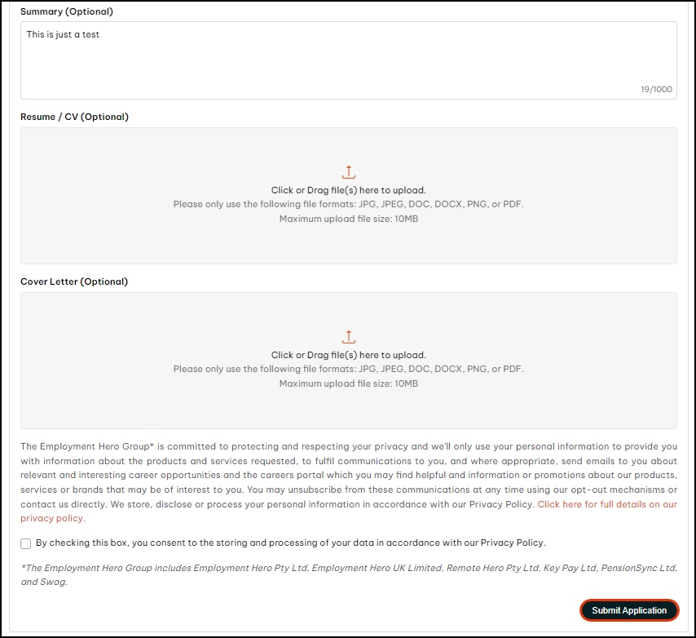Screen dimensions: 696x638
Task: Click 'Click or Drag file(s)' text in Cover Letter section
Action: (x=348, y=355)
